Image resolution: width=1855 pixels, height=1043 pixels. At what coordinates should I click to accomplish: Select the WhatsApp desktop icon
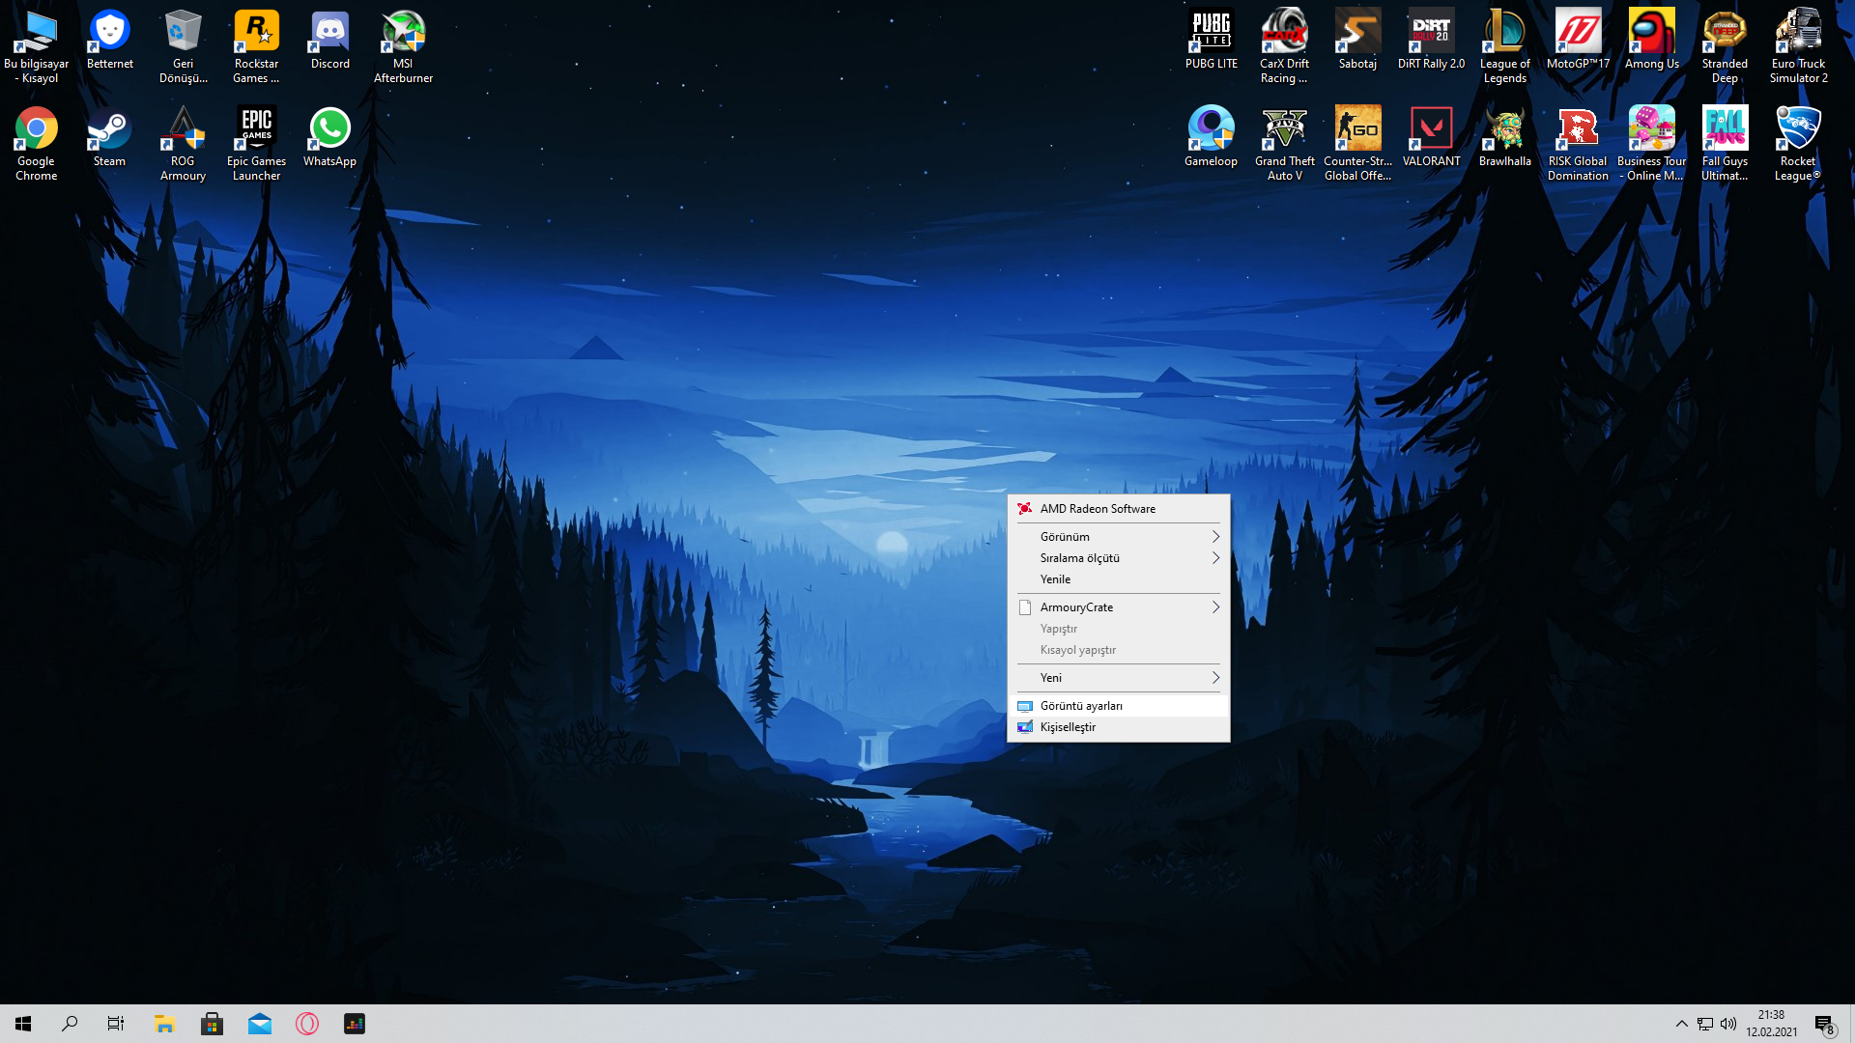tap(330, 137)
